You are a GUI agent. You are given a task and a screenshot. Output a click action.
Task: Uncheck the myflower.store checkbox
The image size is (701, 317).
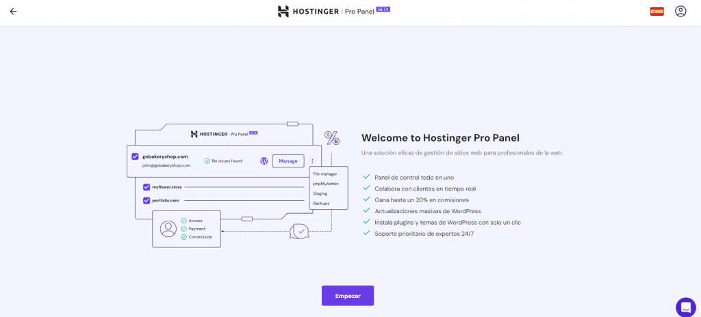click(146, 187)
